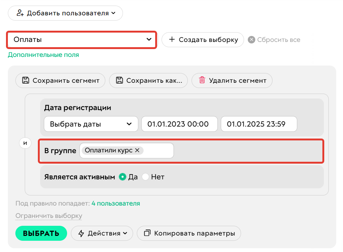343x252 pixels.
Task: Click the add user icon on Добавить пользователя
Action: pyautogui.click(x=19, y=13)
